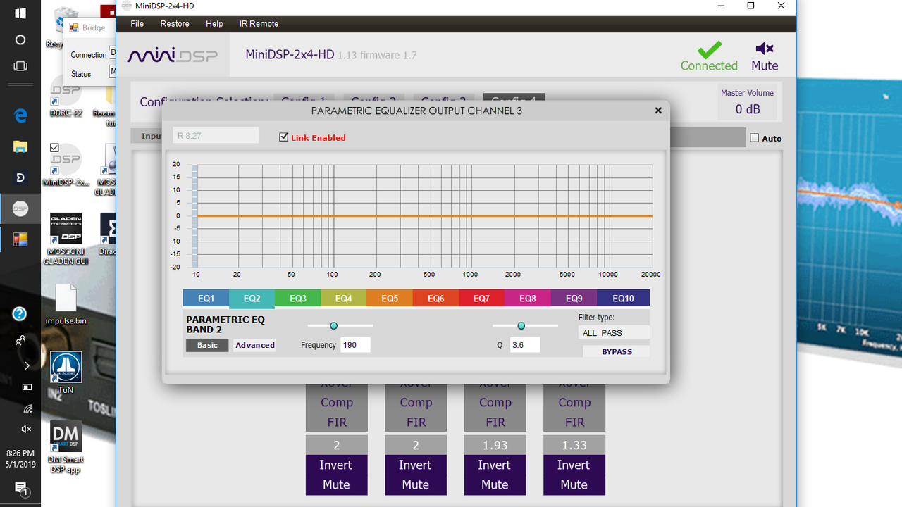Viewport: 902px width, 507px height.
Task: Click Comp button above the 1.33 output
Action: [x=574, y=402]
